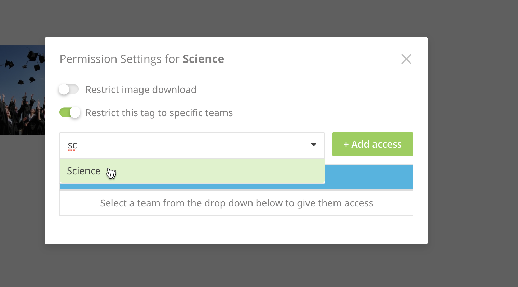The height and width of the screenshot is (287, 518).
Task: Click the "Select a team from the drop down" row
Action: coord(236,203)
